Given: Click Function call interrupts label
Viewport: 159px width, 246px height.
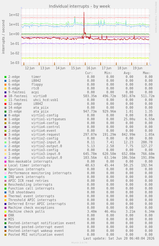Looking at the screenshot, I should [x=31, y=188].
